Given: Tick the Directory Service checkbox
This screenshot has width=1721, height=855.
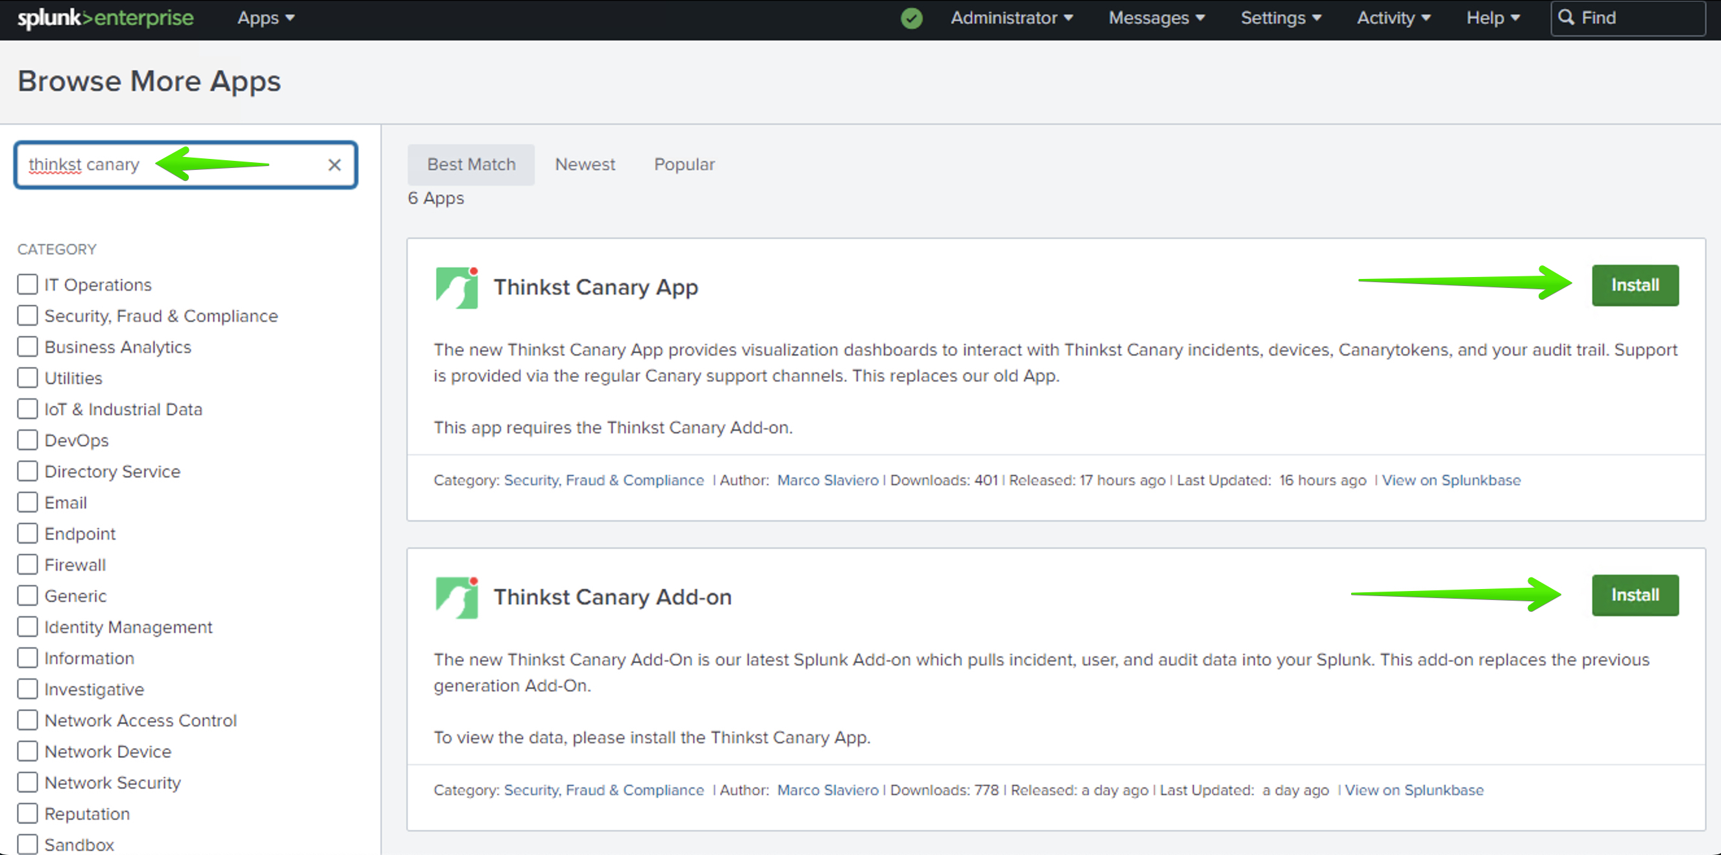Looking at the screenshot, I should 27,471.
